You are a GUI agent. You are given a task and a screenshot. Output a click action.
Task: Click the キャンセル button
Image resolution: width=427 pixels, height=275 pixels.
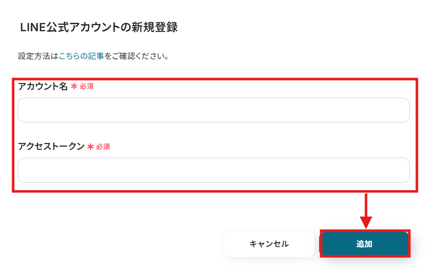269,244
